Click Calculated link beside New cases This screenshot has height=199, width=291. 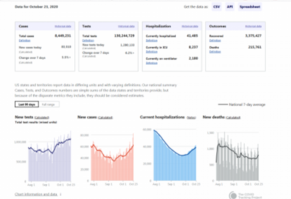[105, 118]
